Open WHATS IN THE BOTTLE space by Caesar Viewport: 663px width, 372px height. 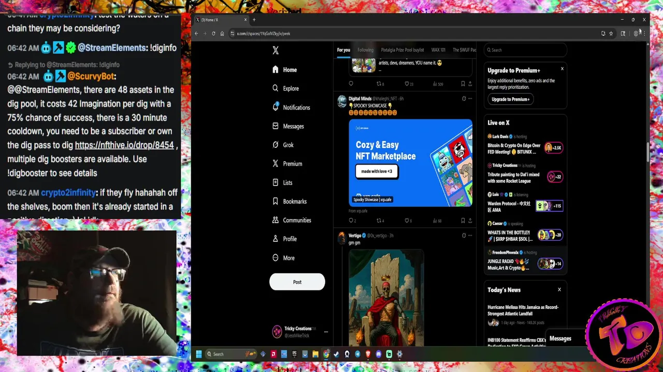click(525, 232)
